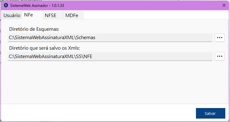
Task: Switch to the Usuário tab
Action: tap(12, 15)
